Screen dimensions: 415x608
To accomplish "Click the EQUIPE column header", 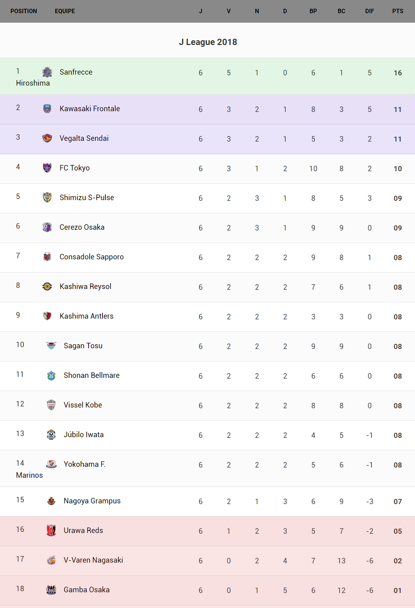I will click(x=65, y=11).
